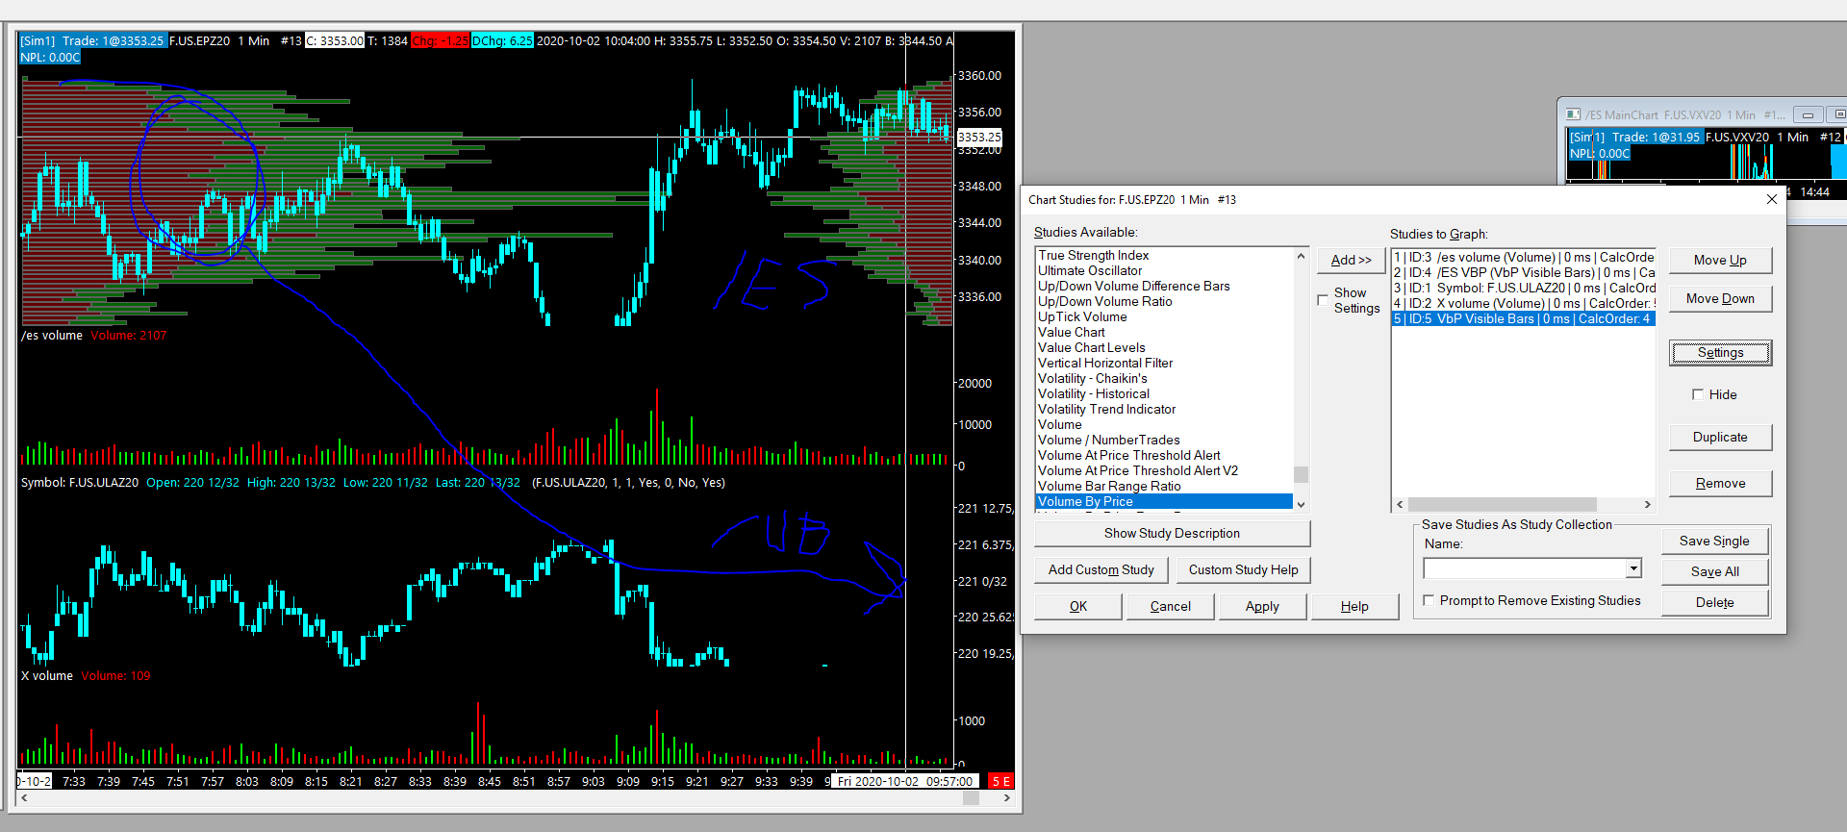
Task: Close the Chart Studies dialog with X
Action: 1772,199
